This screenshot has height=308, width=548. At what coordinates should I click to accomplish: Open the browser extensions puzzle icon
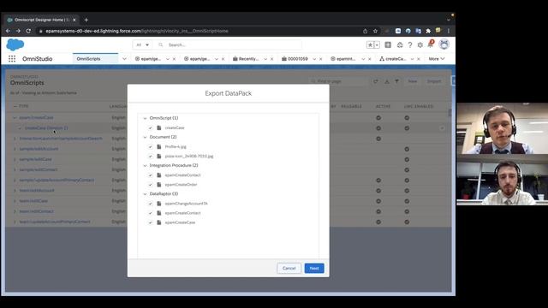[428, 31]
